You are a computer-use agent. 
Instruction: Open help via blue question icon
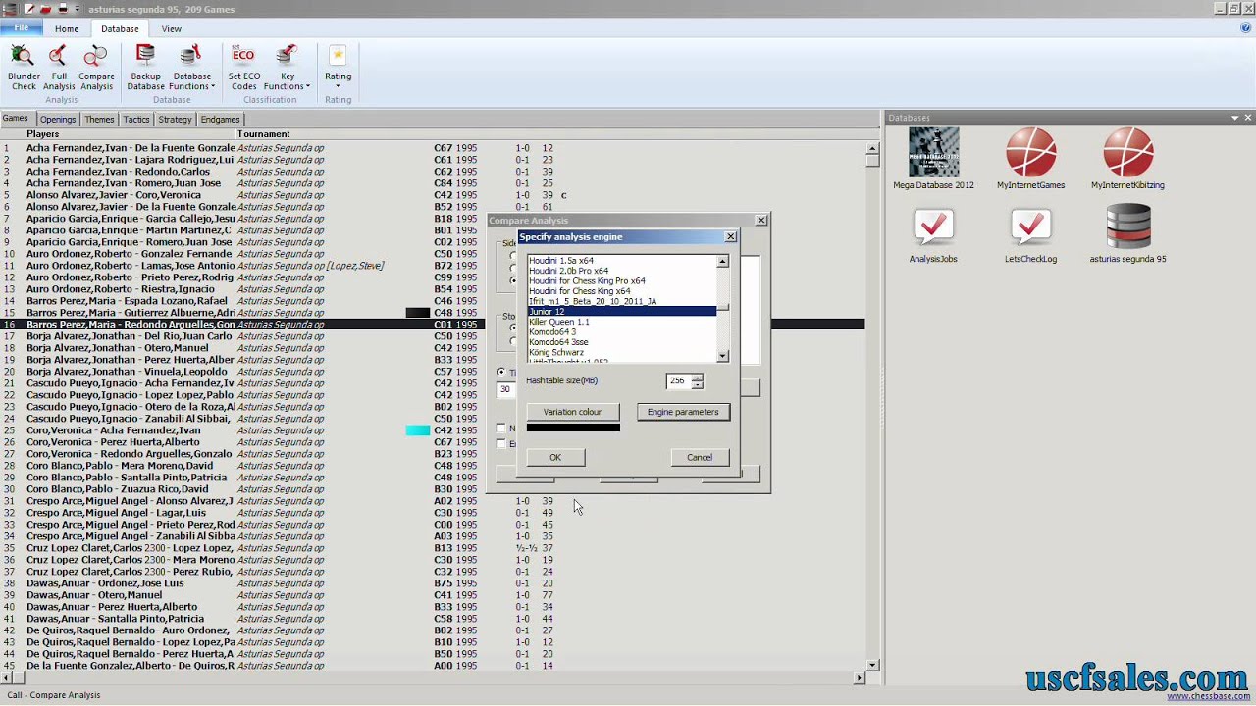pyautogui.click(x=1245, y=28)
